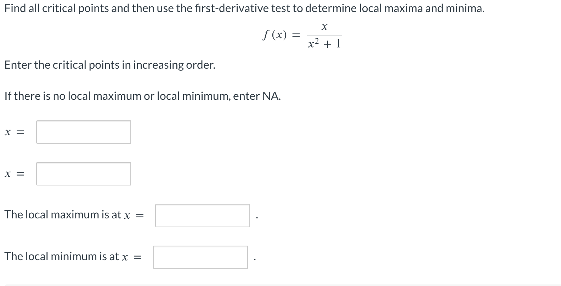Click the label The local maximum is at x

point(74,214)
